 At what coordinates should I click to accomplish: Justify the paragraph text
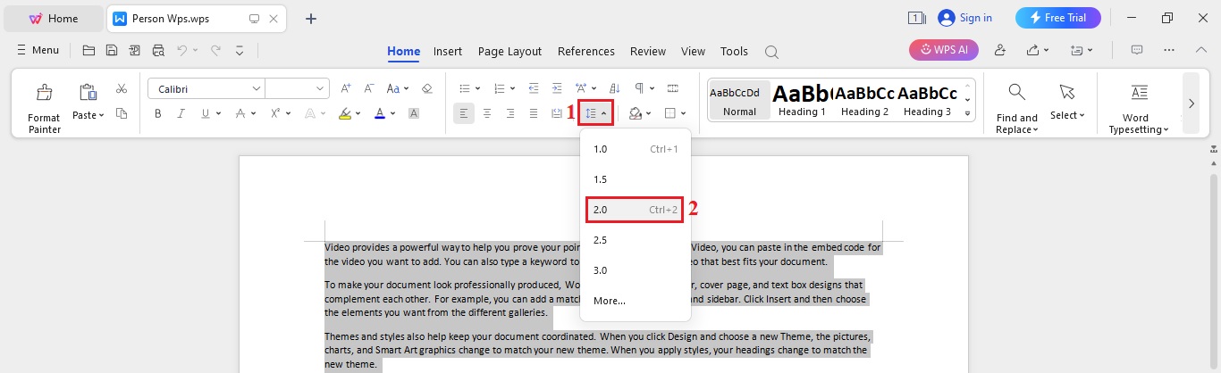[x=534, y=113]
